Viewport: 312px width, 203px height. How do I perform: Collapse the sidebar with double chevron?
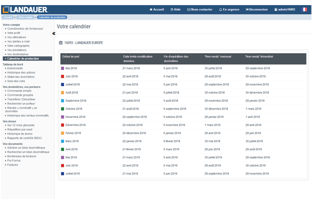click(54, 33)
